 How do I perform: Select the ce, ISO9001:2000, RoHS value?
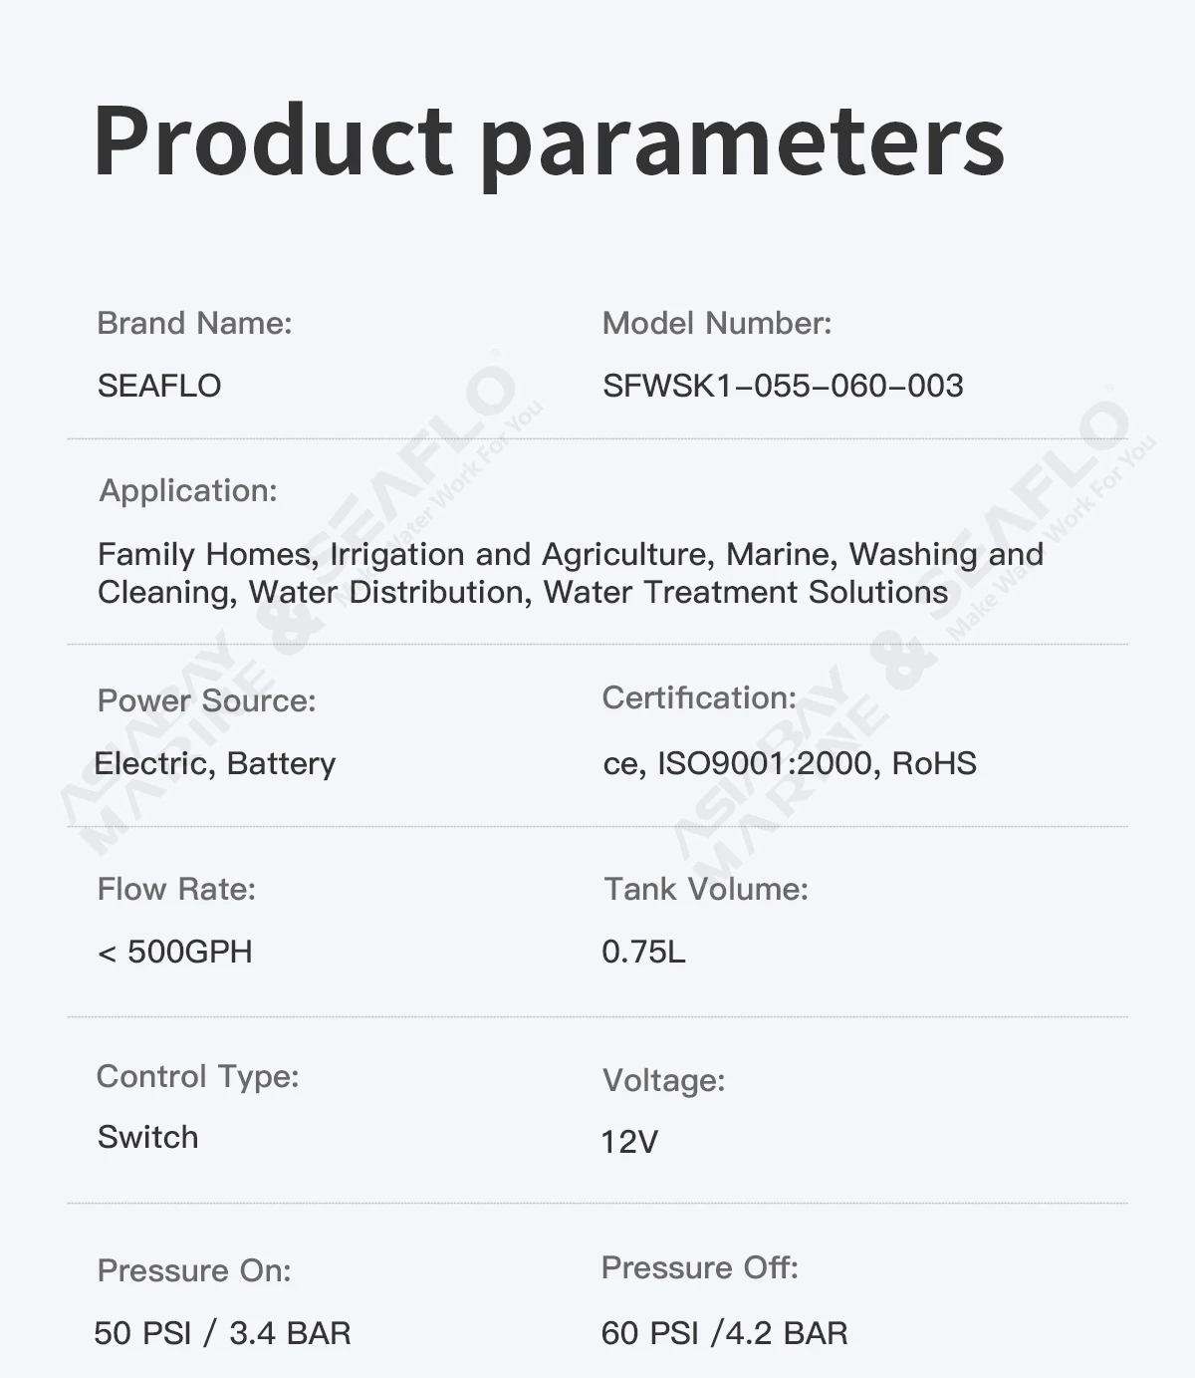[x=790, y=763]
